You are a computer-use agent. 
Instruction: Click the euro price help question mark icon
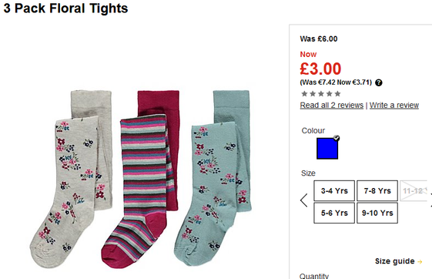[379, 82]
